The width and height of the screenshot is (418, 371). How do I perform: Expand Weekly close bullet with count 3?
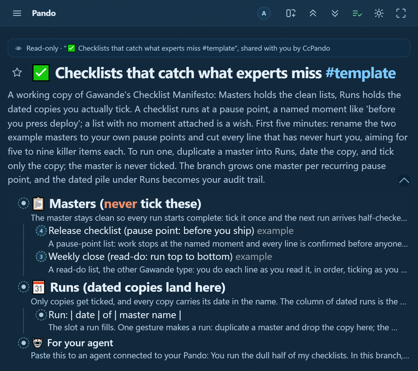pos(41,257)
